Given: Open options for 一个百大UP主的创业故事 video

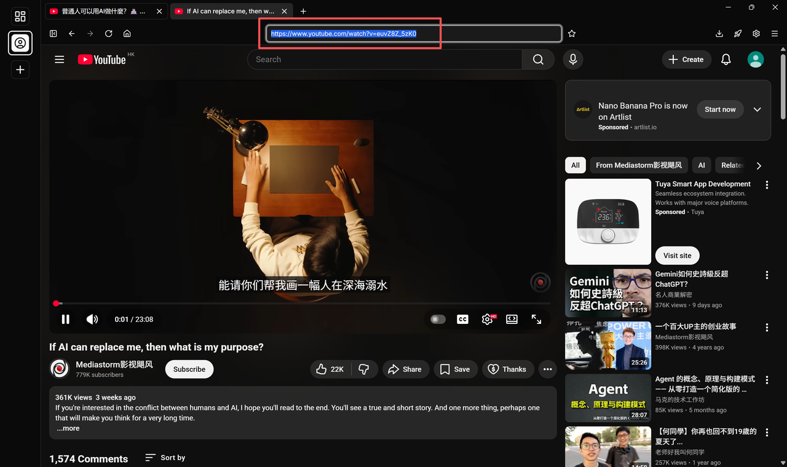Looking at the screenshot, I should 767,327.
